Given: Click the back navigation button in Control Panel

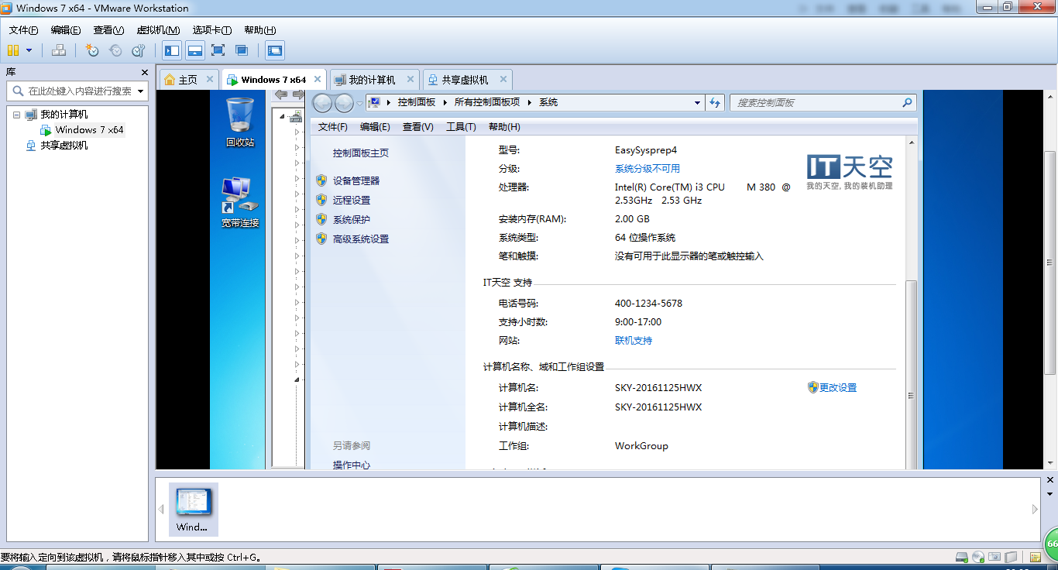Looking at the screenshot, I should click(x=323, y=103).
